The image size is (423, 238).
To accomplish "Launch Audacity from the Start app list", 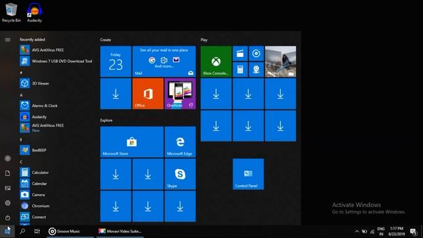I will 56,116.
